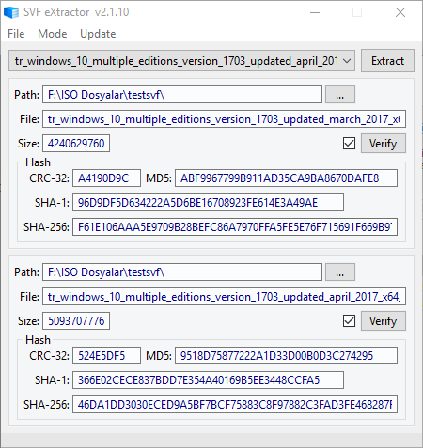Click the Extract button
Screen dimensions: 423x448
[387, 61]
